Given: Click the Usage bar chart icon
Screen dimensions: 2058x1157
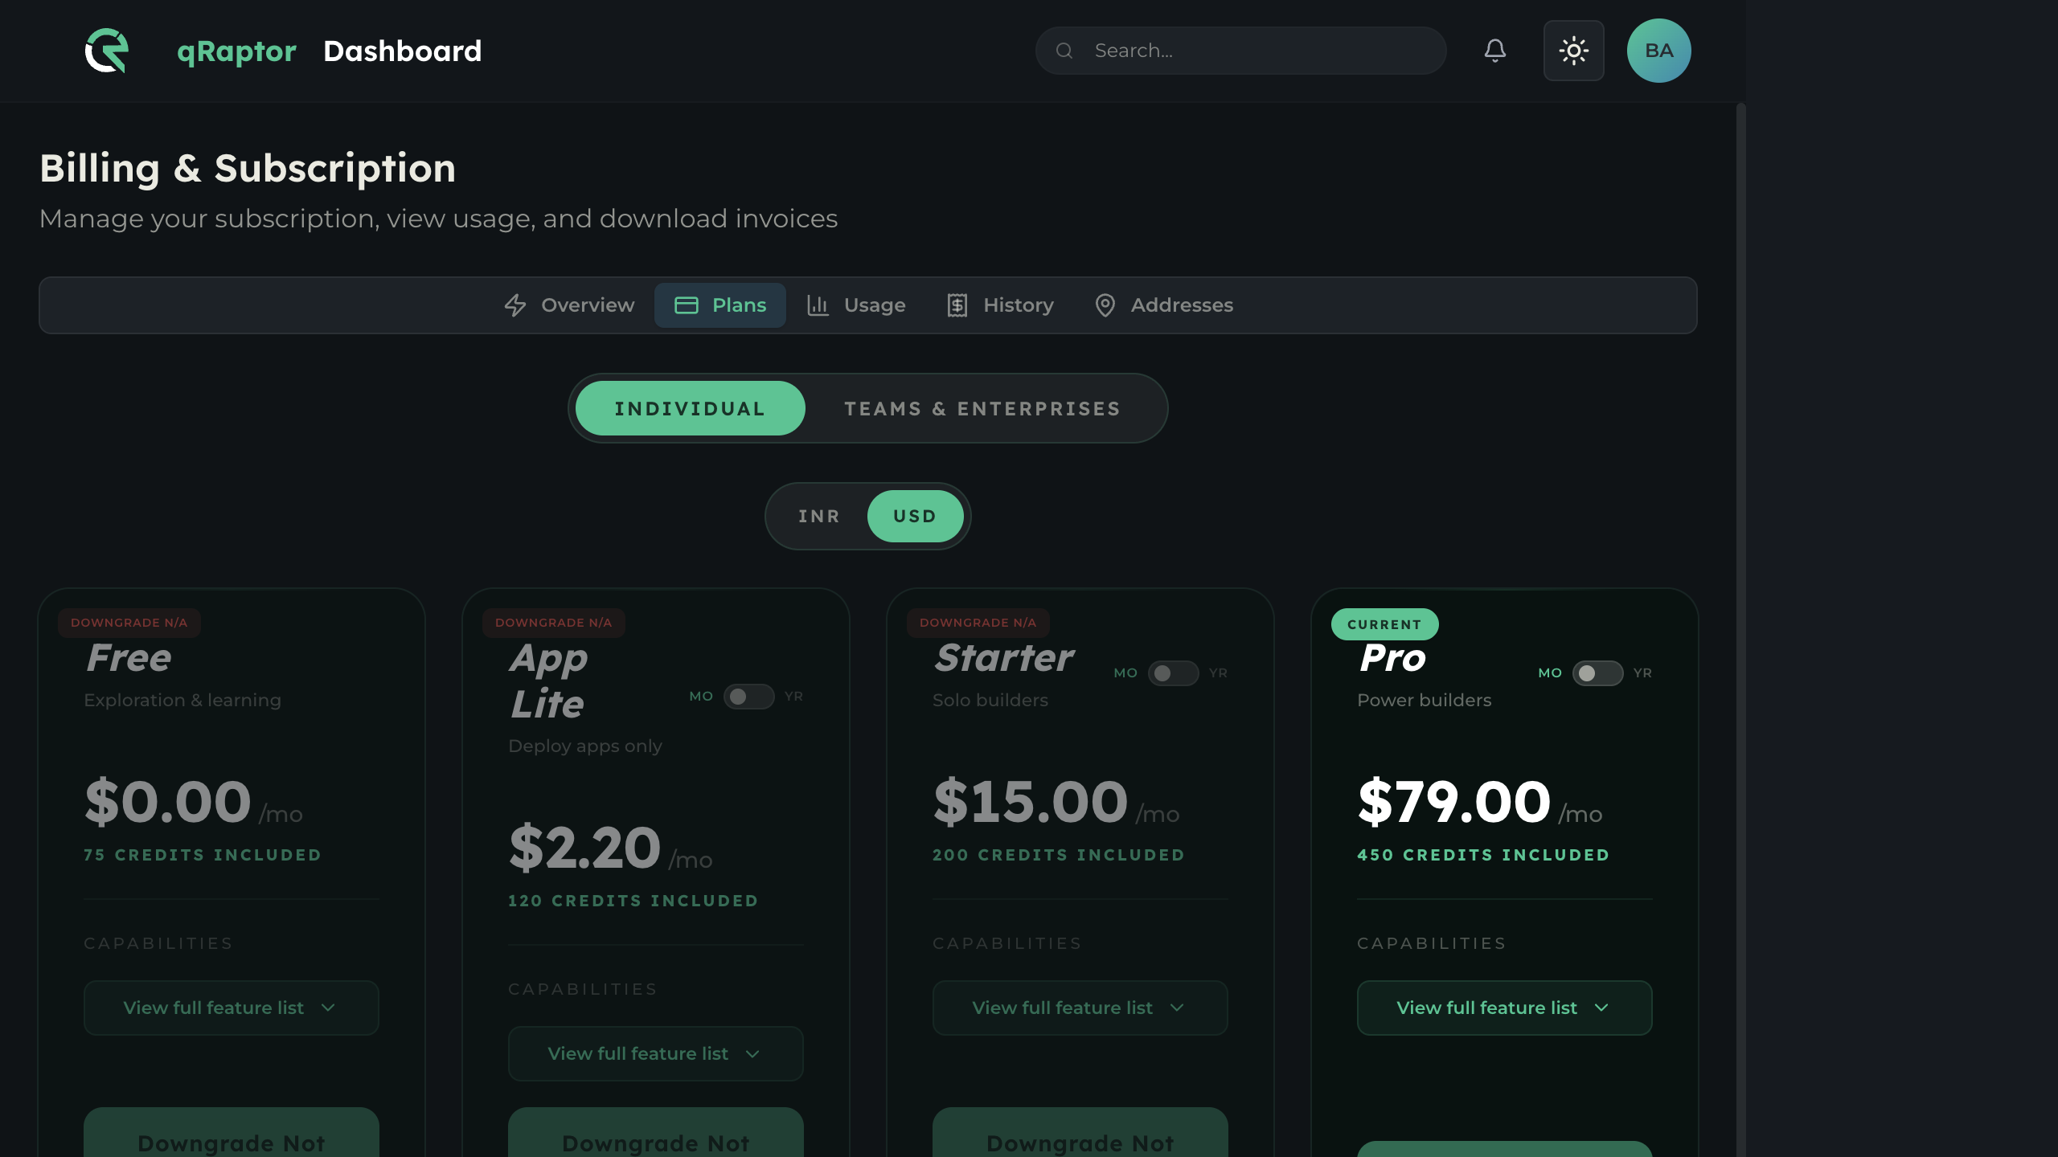Looking at the screenshot, I should pyautogui.click(x=818, y=305).
